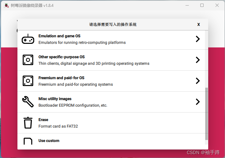
Task: Click 'Freemium and paid-for operating systems' description
Action: pyautogui.click(x=76, y=84)
